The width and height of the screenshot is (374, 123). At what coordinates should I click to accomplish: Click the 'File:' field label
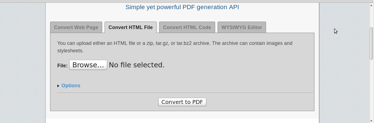pyautogui.click(x=62, y=66)
